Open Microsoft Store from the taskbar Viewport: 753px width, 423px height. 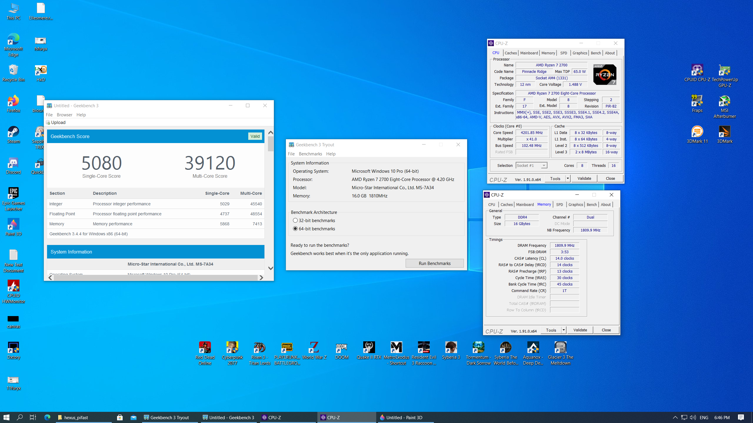pyautogui.click(x=120, y=417)
